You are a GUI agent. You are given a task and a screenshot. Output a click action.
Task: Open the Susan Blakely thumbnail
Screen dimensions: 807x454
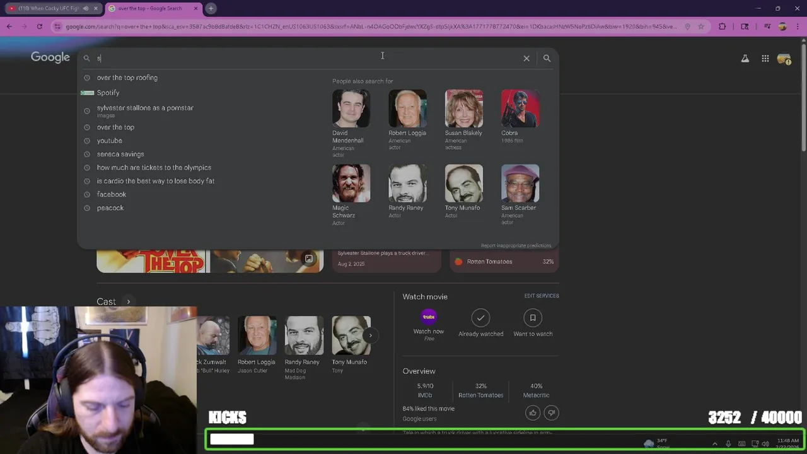pos(464,108)
